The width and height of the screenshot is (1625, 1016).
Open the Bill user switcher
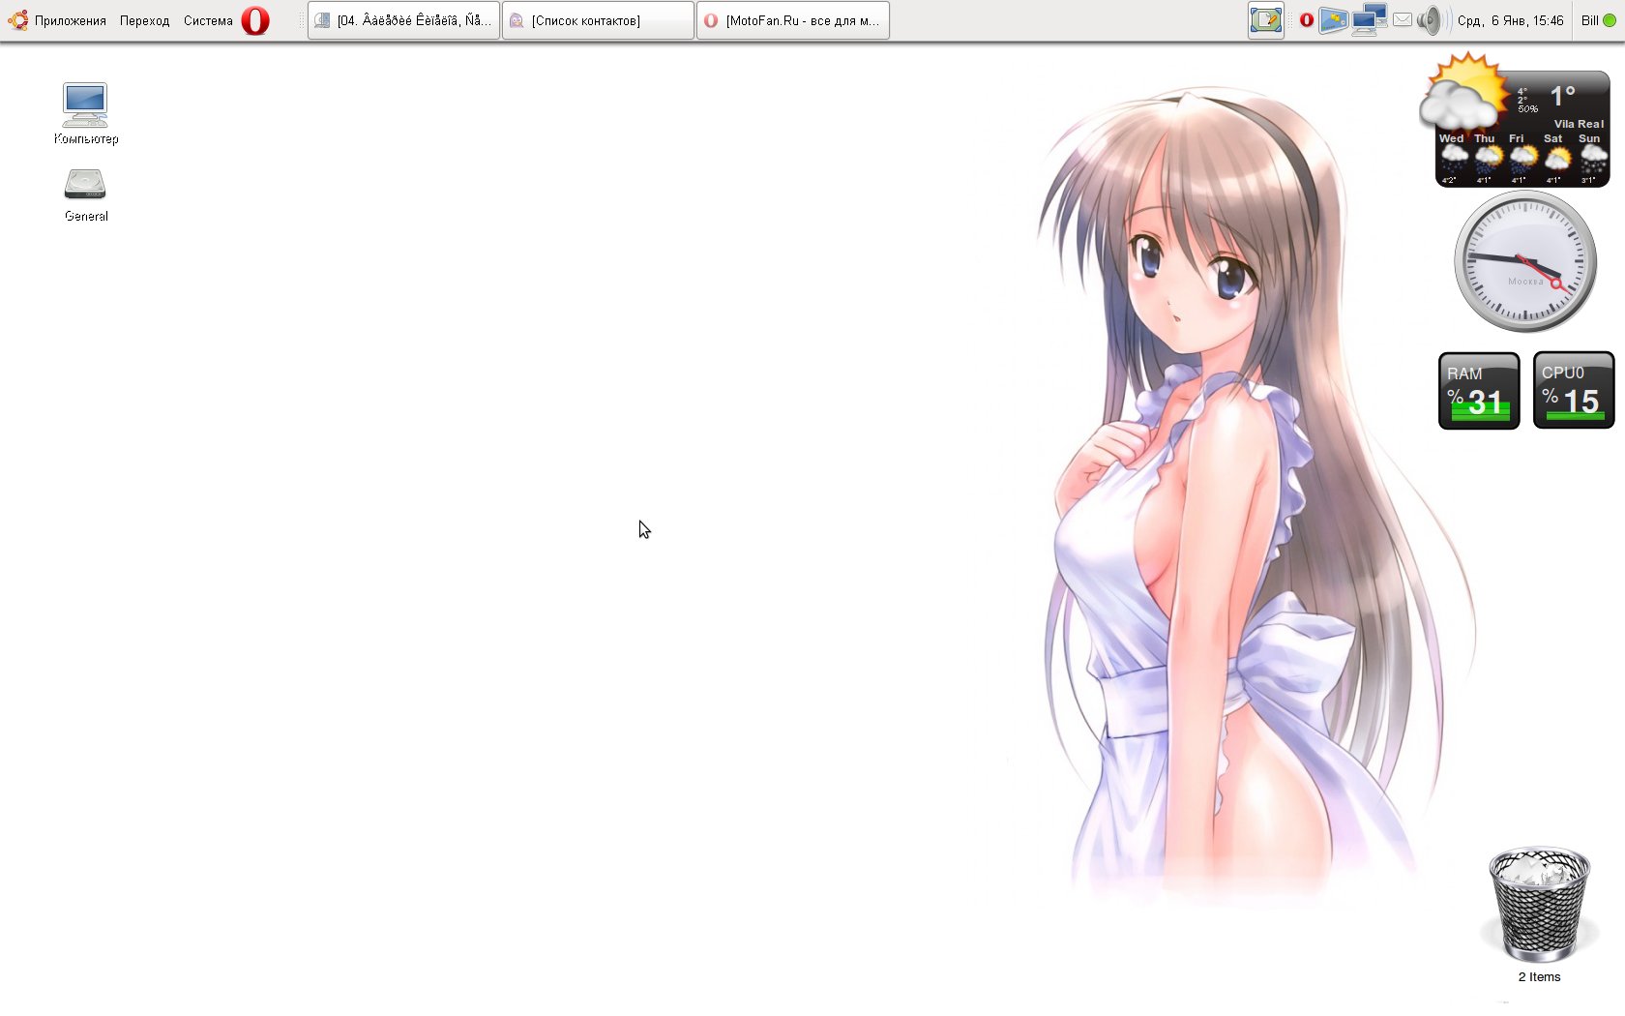coord(1598,20)
